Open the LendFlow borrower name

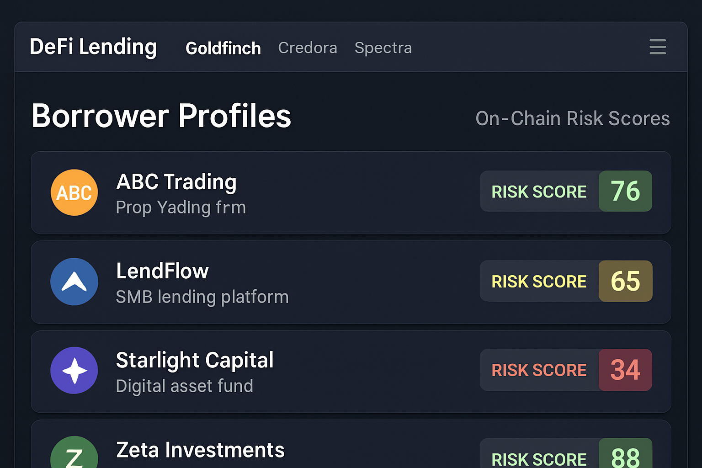[162, 271]
